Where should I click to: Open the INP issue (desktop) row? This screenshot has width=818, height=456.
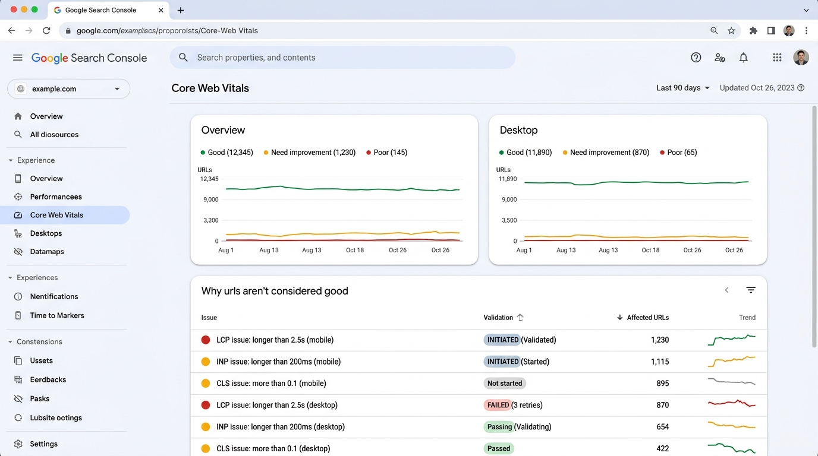coord(479,427)
